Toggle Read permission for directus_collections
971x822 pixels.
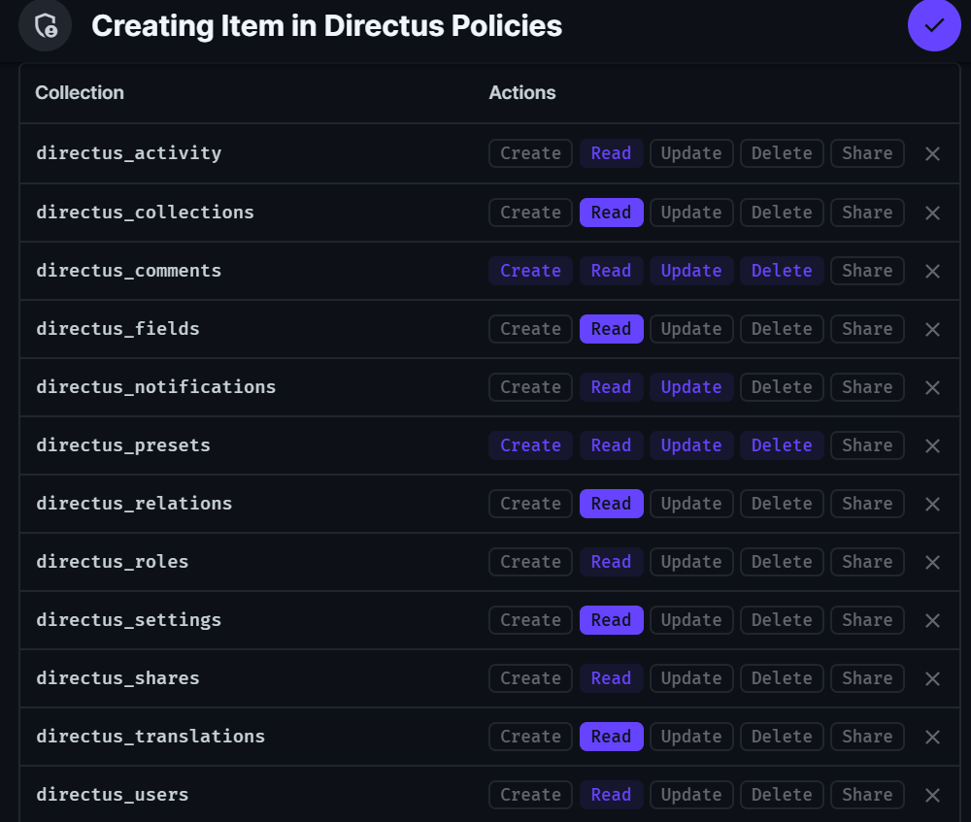[611, 213]
